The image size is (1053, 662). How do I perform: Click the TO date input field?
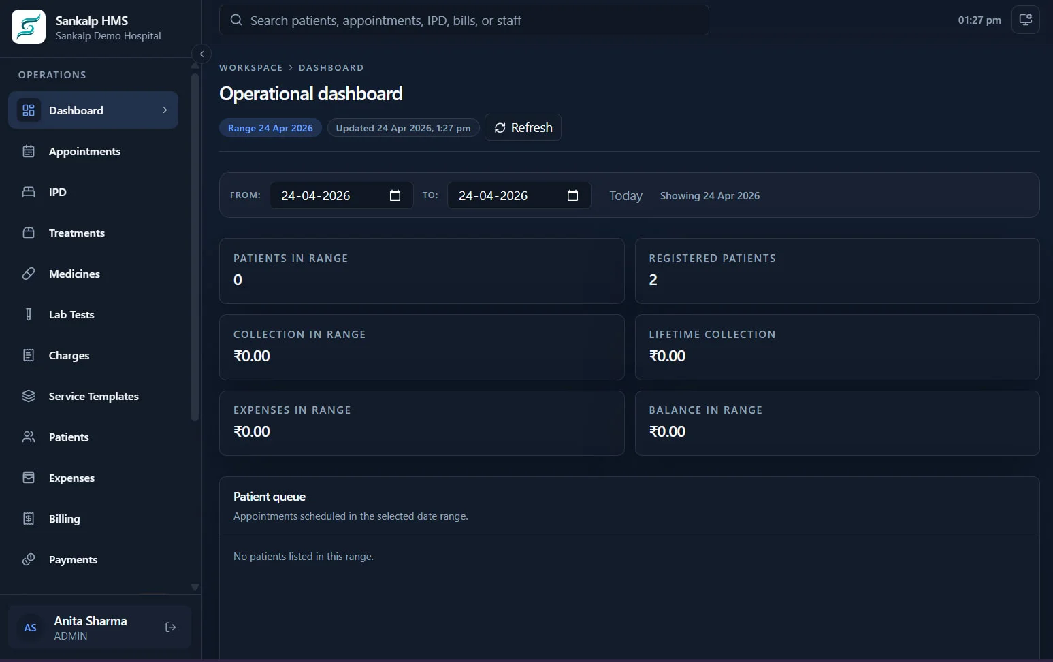[519, 195]
